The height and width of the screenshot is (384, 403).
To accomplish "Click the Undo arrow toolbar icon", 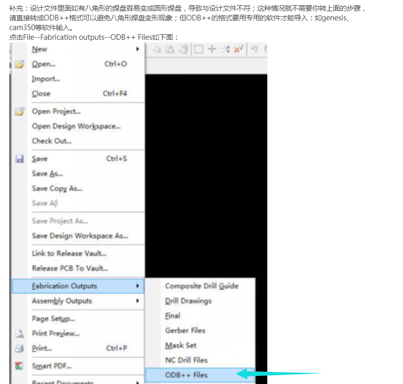I will pos(255,49).
